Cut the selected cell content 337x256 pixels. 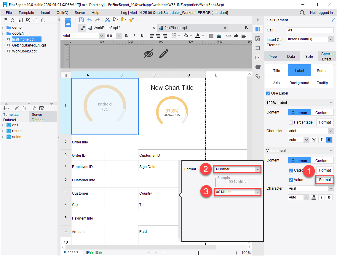point(108,20)
